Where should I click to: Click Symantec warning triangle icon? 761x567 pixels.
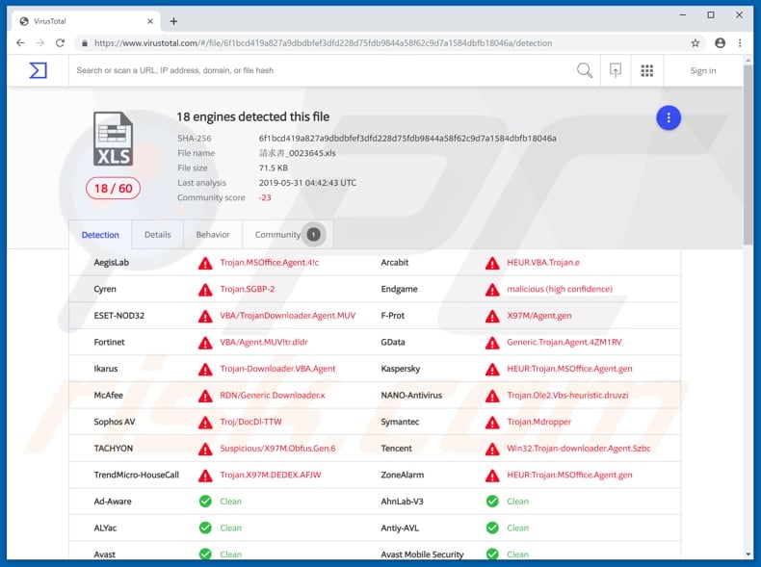click(492, 423)
